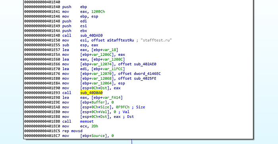Click the push edi instruction
The height and width of the screenshot is (144, 278).
75,21
